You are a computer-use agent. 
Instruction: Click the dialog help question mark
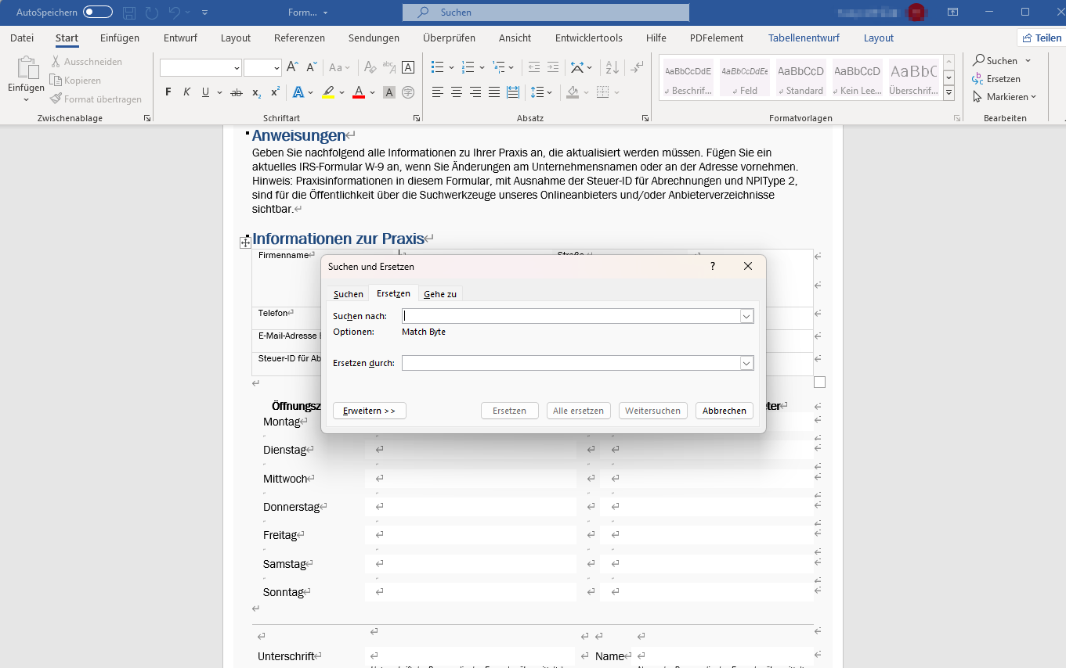pos(713,267)
